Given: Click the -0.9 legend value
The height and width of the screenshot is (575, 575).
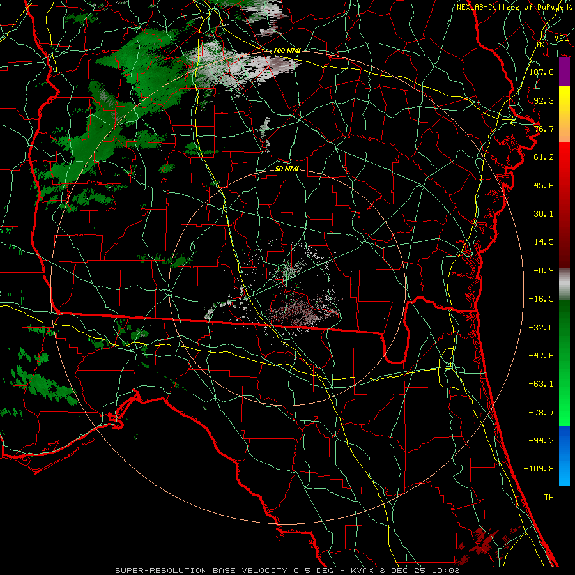Looking at the screenshot, I should [544, 271].
